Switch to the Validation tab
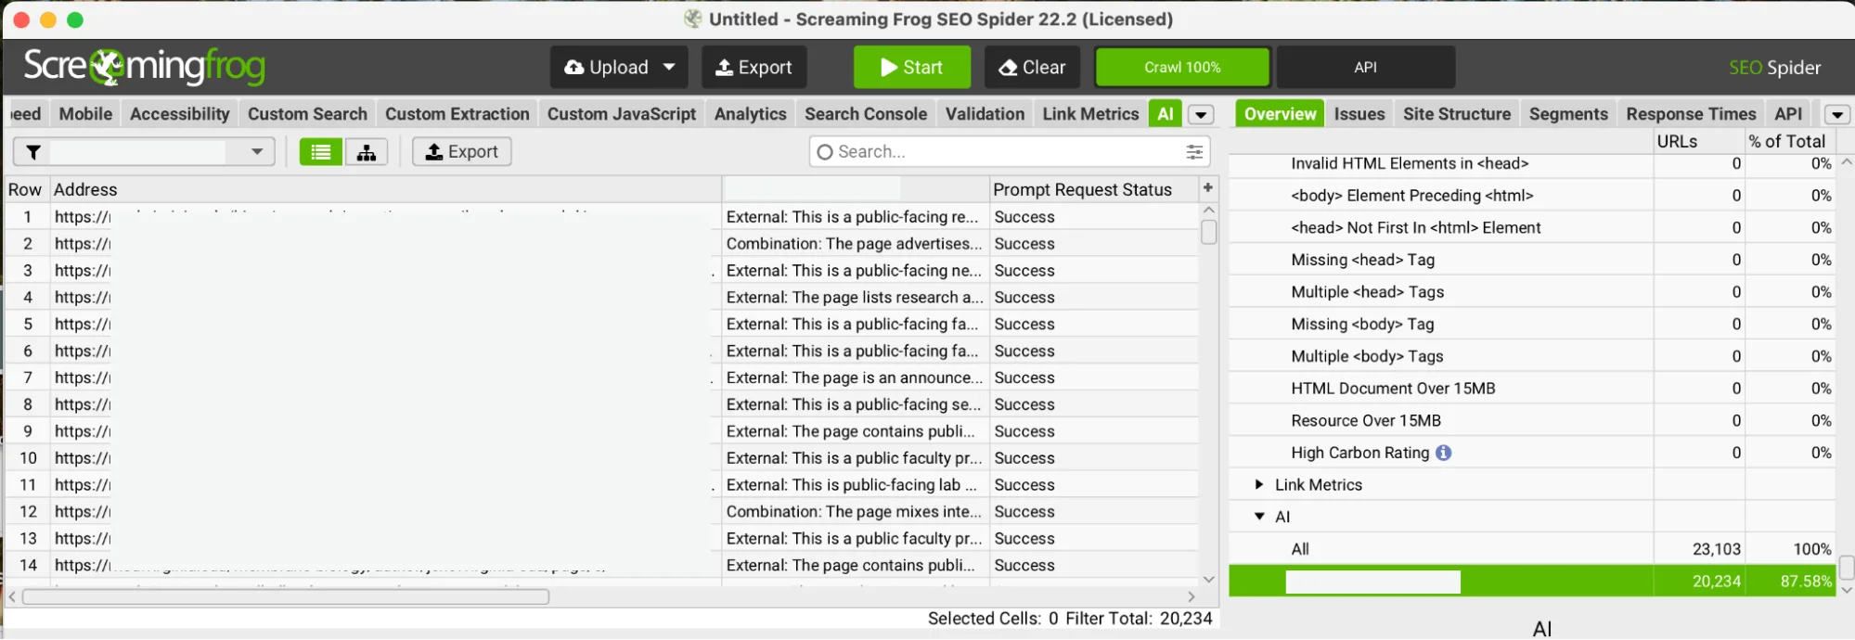Screen dimensions: 1855x640 pyautogui.click(x=985, y=114)
